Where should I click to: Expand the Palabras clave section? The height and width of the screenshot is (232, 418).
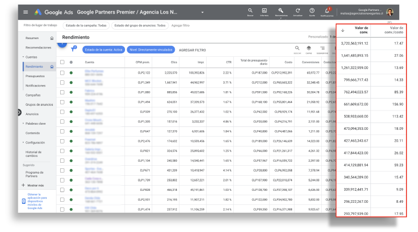[23, 124]
